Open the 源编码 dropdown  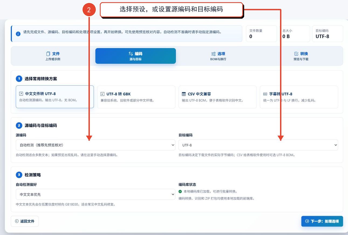coord(95,145)
